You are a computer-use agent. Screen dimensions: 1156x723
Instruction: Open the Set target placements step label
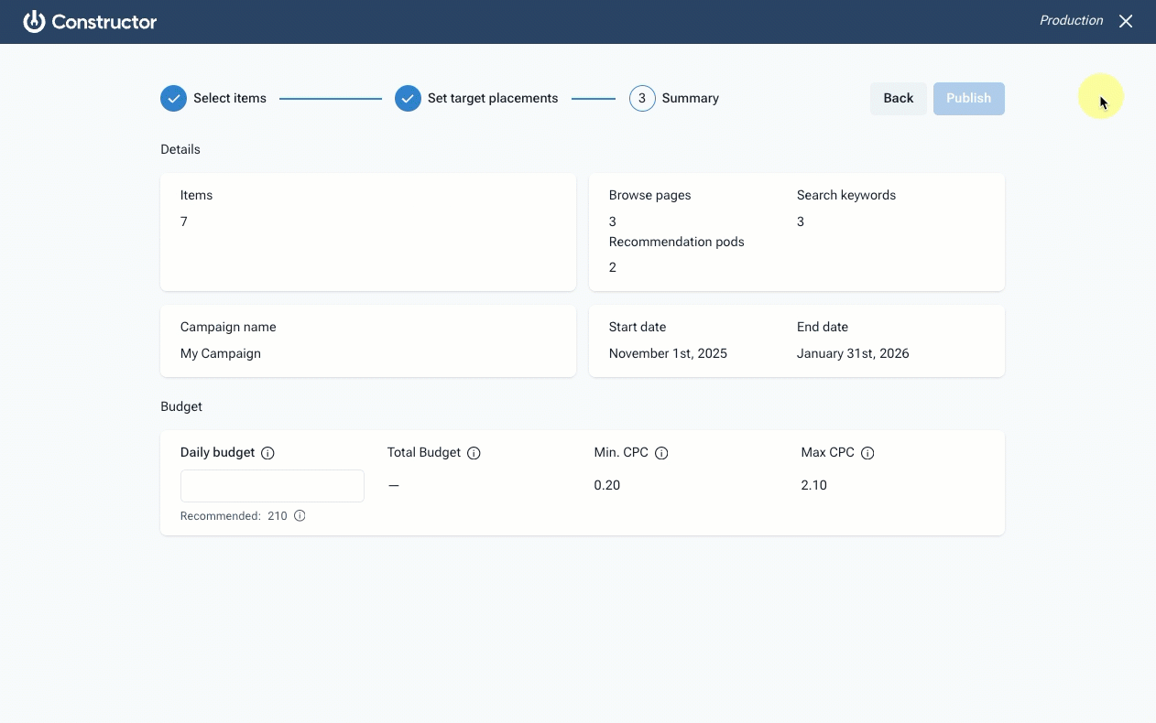click(493, 98)
